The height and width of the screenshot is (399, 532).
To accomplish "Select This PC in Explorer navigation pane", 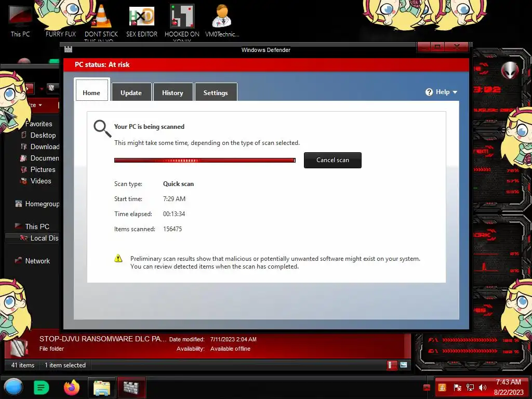I will click(37, 227).
